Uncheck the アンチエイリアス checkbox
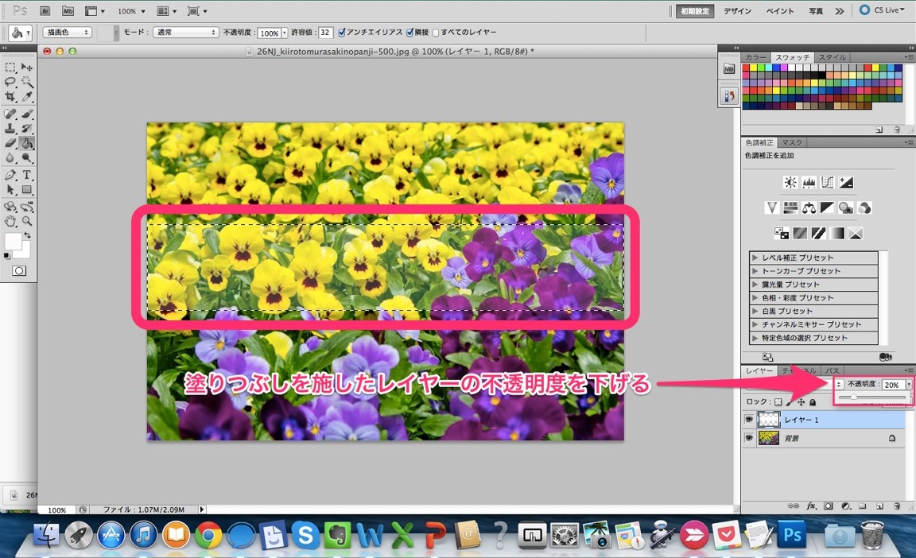This screenshot has width=916, height=558. [x=342, y=33]
